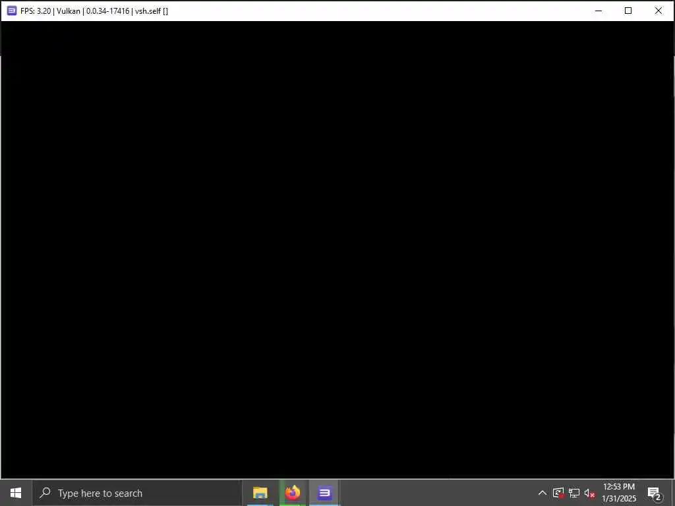Switch to Firefox on the taskbar
The width and height of the screenshot is (675, 506).
293,493
